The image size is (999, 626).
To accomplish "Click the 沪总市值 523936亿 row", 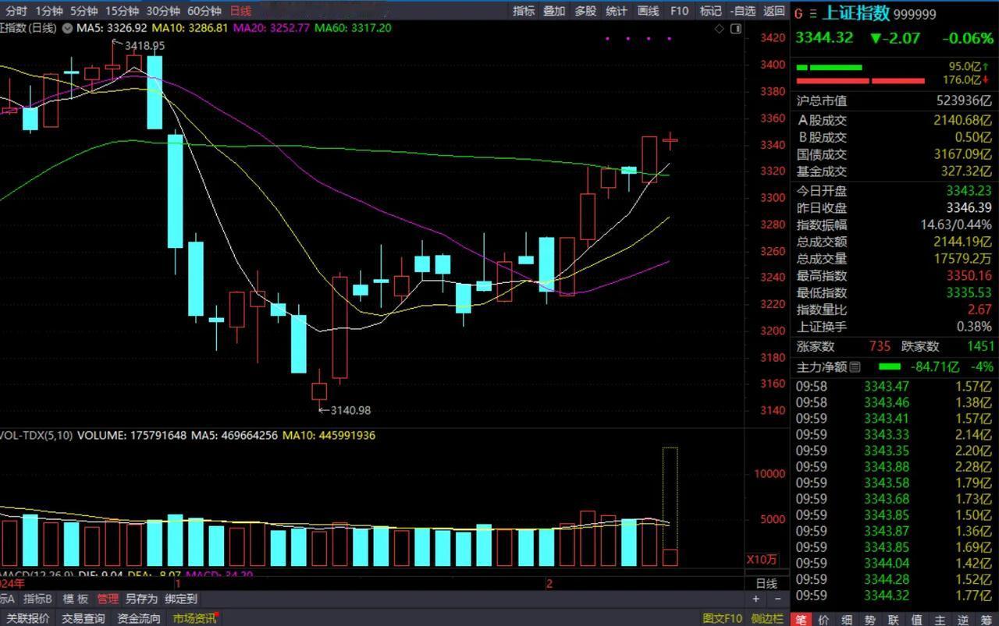I will [x=894, y=101].
